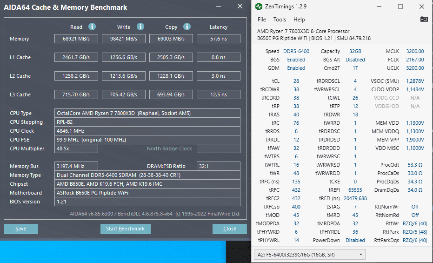This screenshot has height=263, width=433.
Task: Take a ZenTimings screenshot with the camera icon
Action: [424, 19]
